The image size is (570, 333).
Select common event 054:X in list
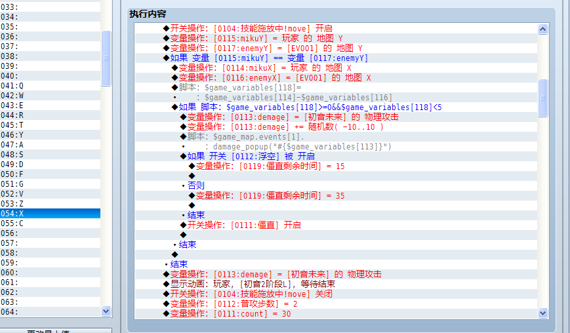click(50, 214)
